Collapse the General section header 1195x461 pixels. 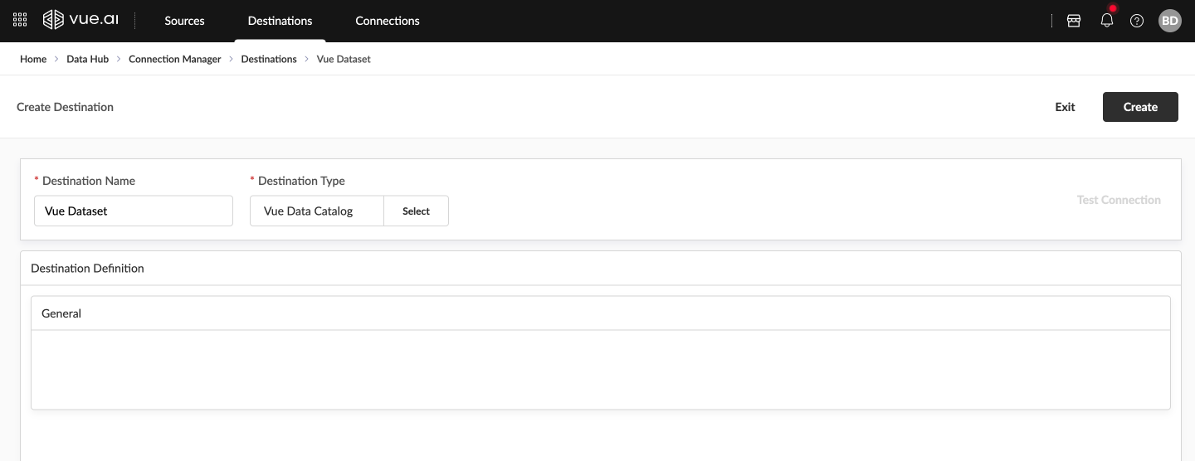click(600, 313)
